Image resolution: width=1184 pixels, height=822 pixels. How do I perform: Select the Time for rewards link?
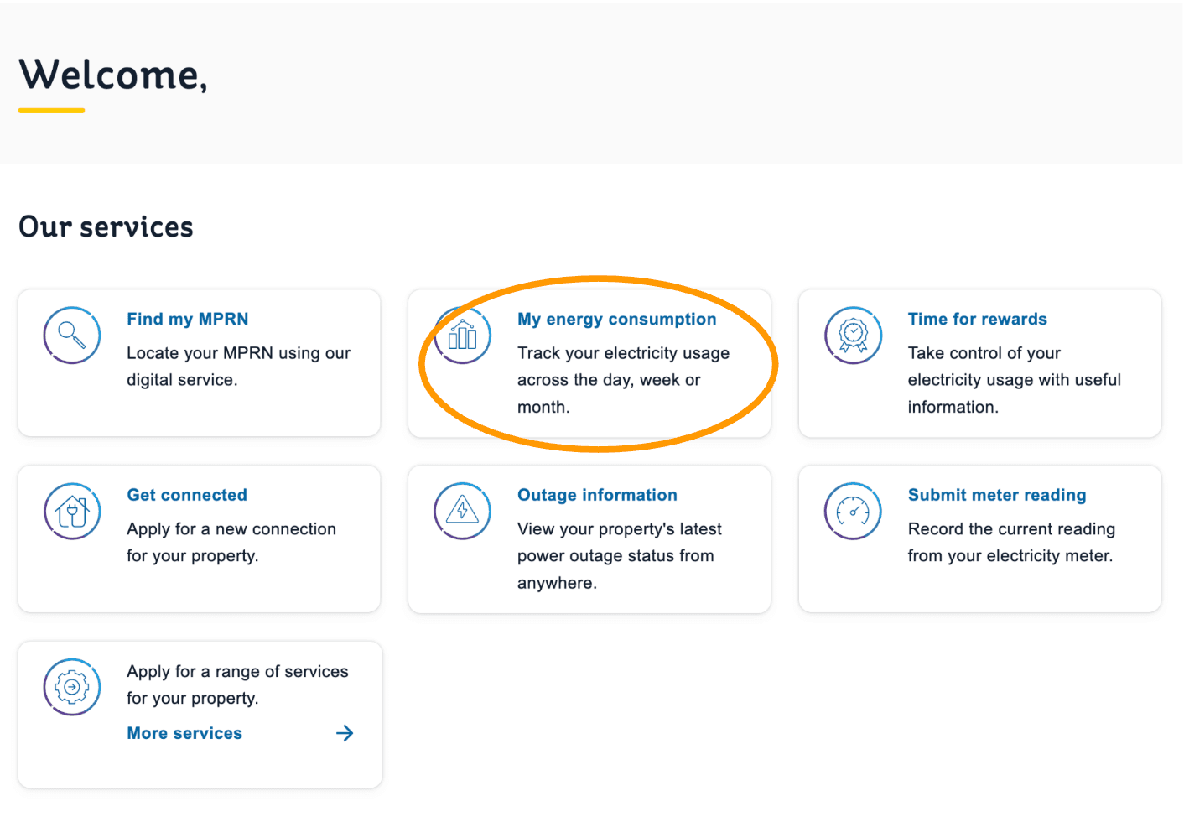tap(977, 319)
